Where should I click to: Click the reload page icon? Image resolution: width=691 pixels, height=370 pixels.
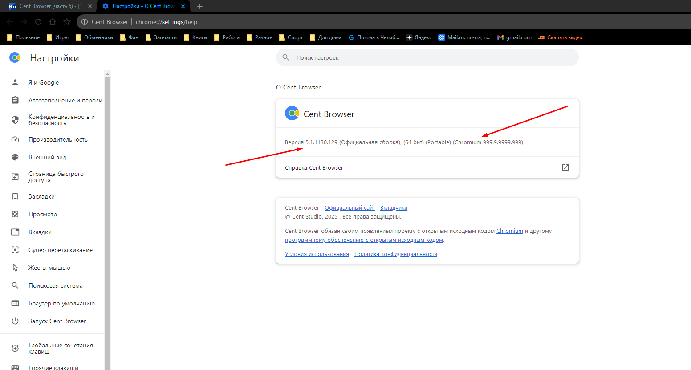pyautogui.click(x=38, y=22)
